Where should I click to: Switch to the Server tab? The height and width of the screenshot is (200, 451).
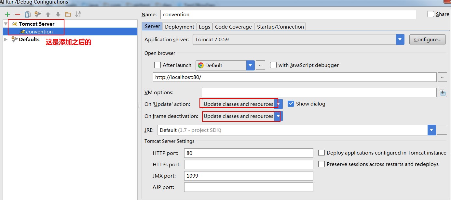click(152, 26)
